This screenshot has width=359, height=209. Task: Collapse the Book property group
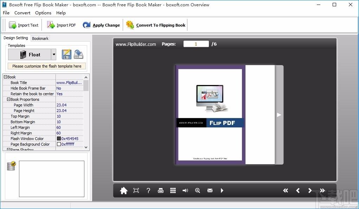(x=6, y=77)
